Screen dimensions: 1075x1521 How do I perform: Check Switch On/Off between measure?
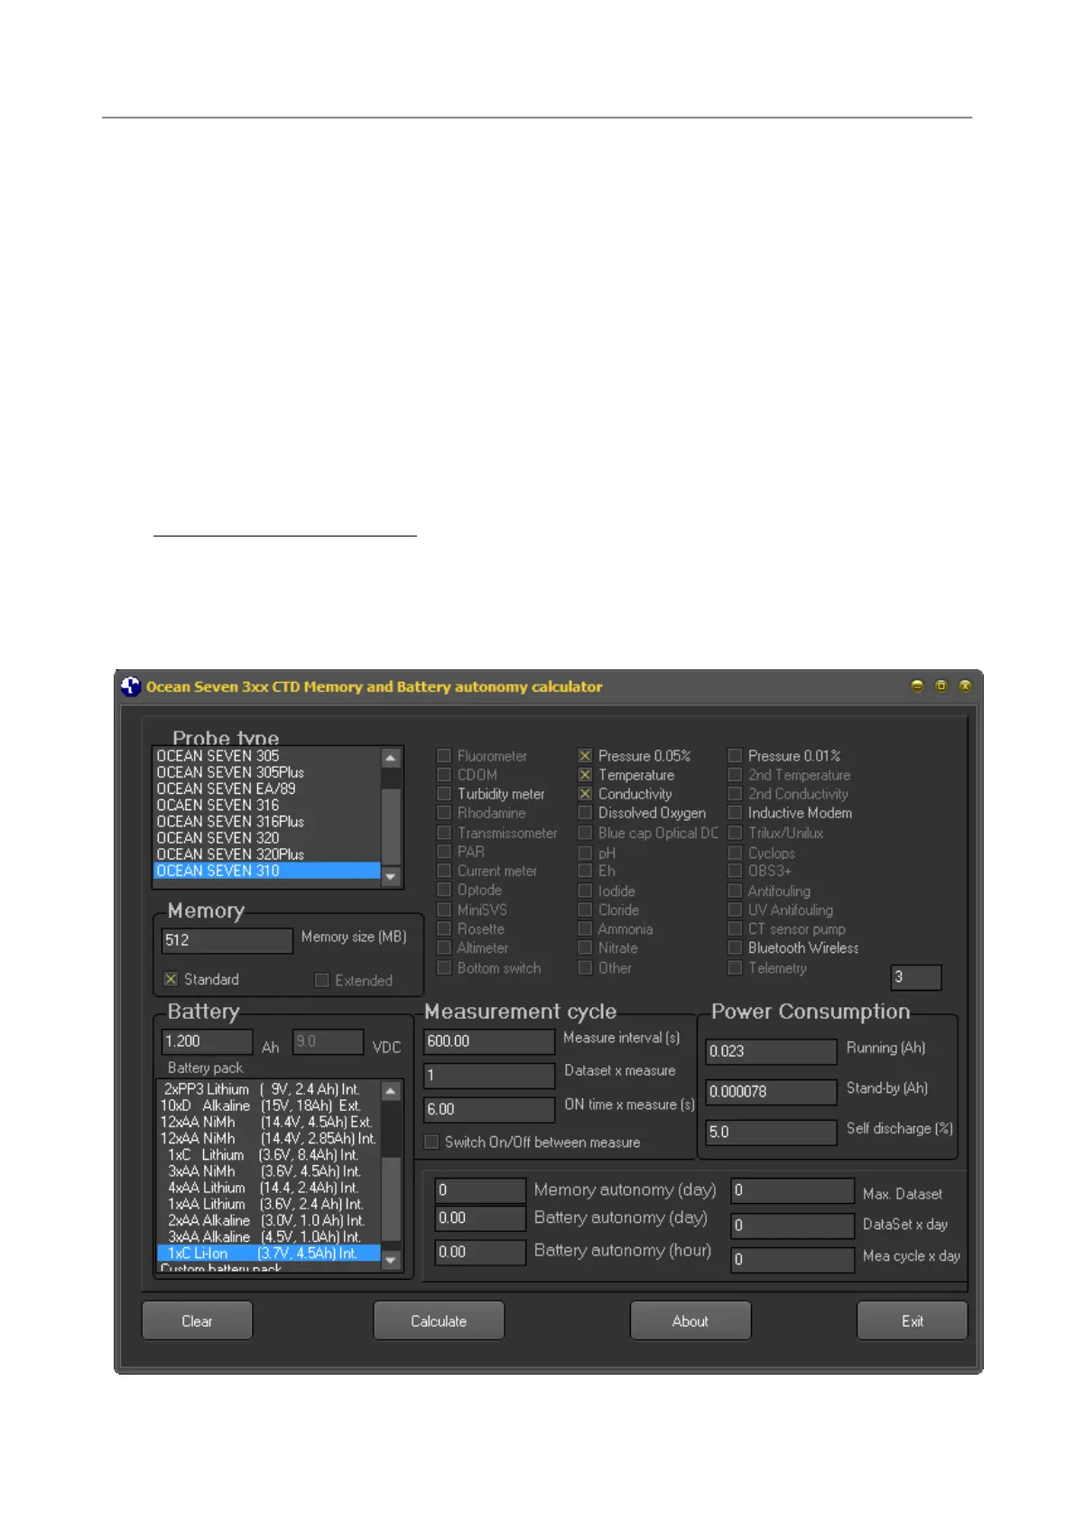click(431, 1142)
